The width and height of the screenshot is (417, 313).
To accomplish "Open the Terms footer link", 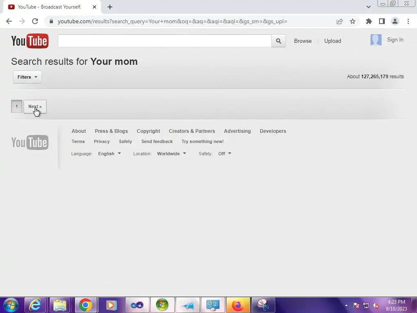I will 78,141.
